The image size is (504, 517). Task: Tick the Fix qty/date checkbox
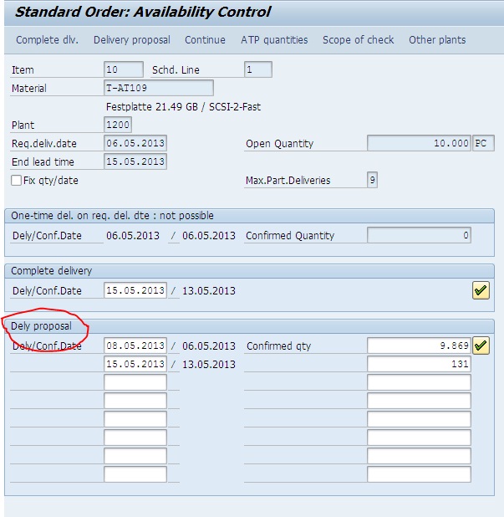point(16,181)
